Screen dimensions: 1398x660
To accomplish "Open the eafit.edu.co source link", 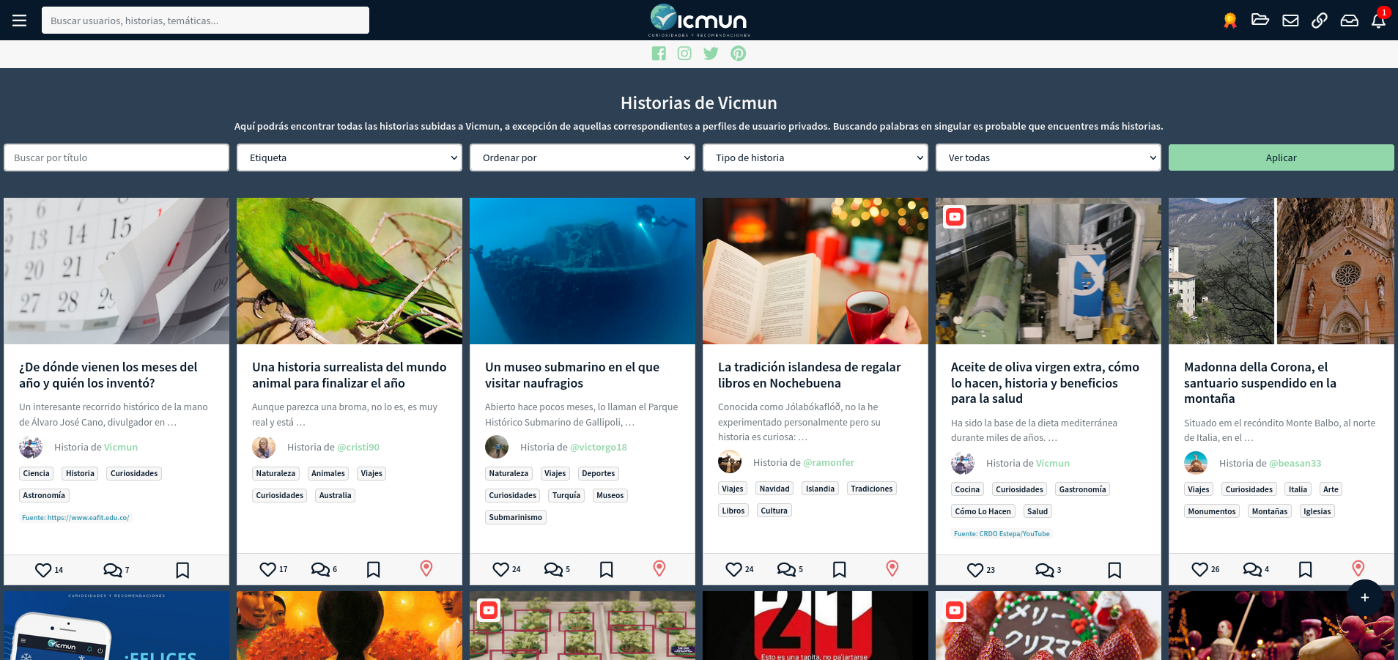I will click(75, 518).
